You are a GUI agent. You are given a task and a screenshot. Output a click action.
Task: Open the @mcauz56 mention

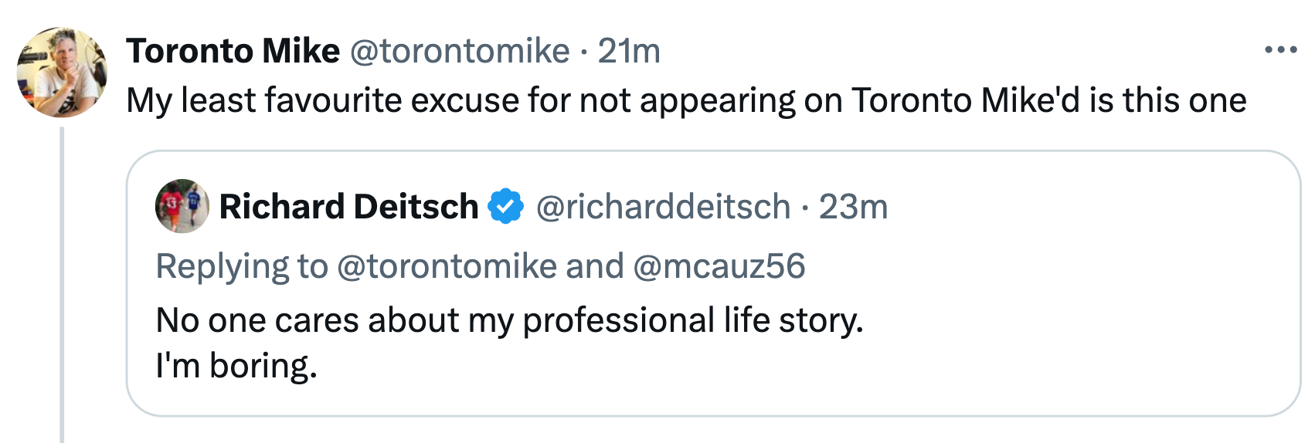pos(719,266)
